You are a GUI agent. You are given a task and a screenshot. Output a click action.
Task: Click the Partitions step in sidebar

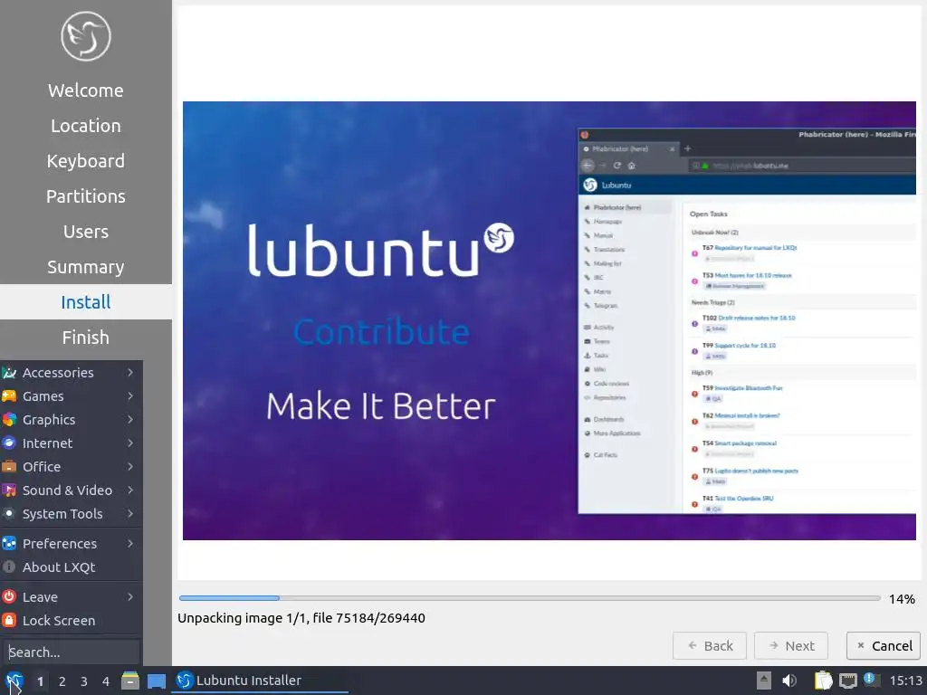click(86, 196)
